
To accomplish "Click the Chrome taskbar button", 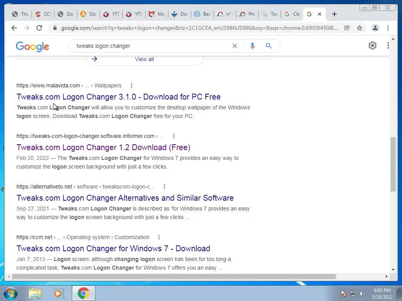I will [83, 293].
